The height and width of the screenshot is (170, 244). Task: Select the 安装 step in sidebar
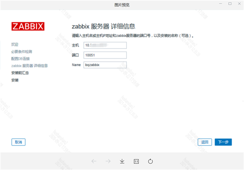(x=15, y=80)
